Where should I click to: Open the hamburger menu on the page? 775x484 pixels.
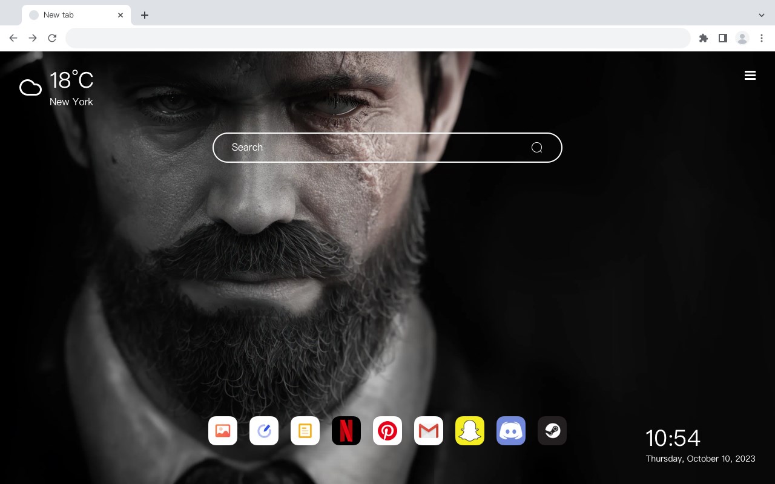(750, 75)
